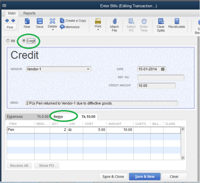The height and width of the screenshot is (183, 200).
Task: Click the Ref. No. input field
Action: 161,77
